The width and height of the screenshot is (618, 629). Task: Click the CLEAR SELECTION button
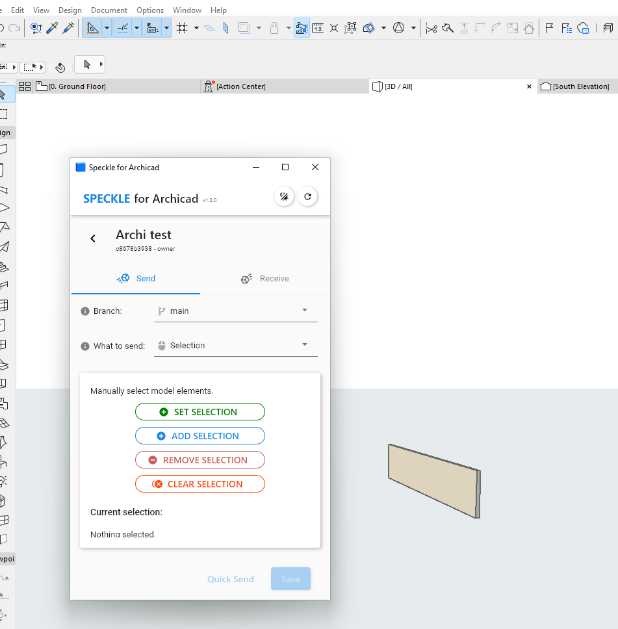point(200,483)
